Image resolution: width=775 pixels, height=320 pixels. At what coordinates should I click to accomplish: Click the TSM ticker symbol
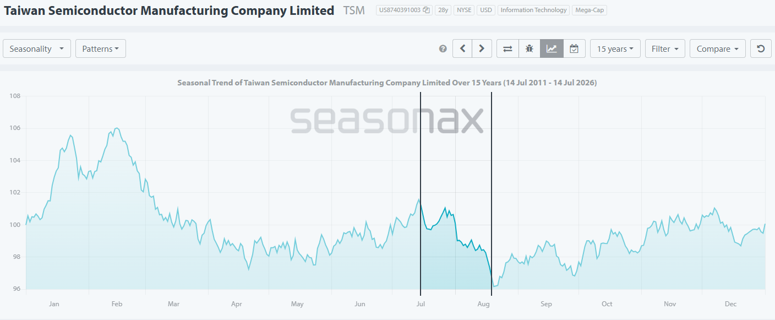pyautogui.click(x=354, y=10)
